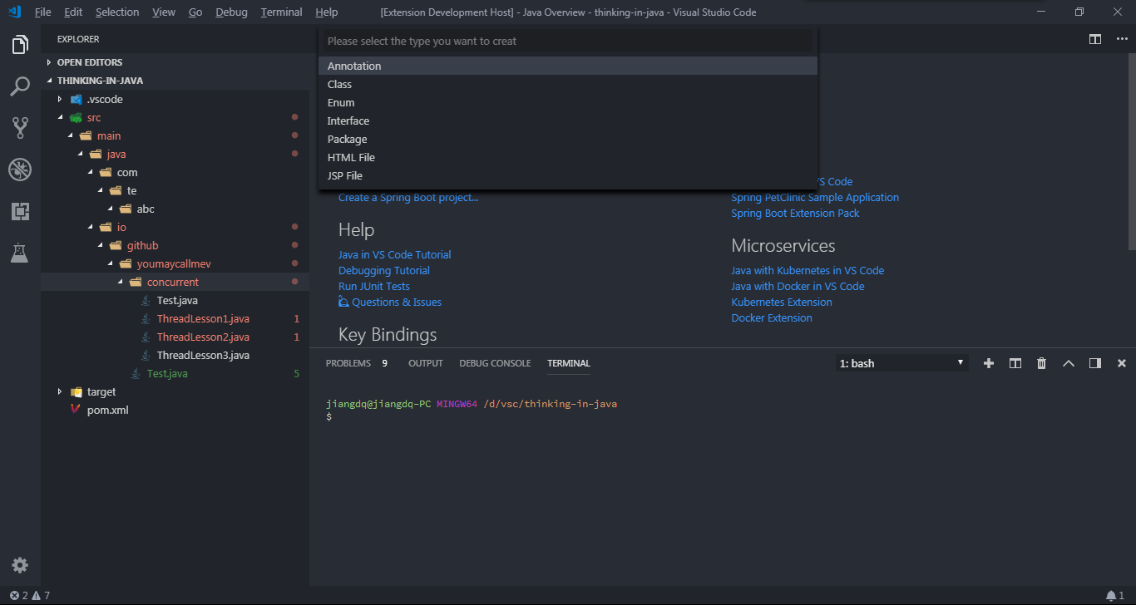Select the Terminal tab
The width and height of the screenshot is (1136, 605).
tap(569, 363)
